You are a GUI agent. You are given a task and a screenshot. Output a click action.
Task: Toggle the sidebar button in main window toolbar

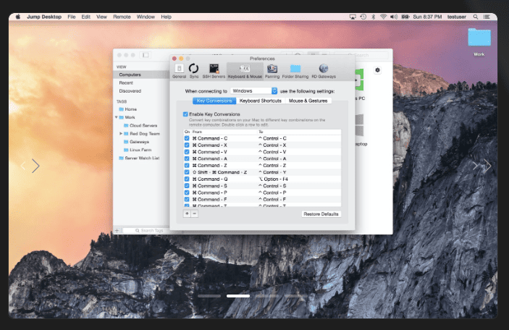pos(146,55)
